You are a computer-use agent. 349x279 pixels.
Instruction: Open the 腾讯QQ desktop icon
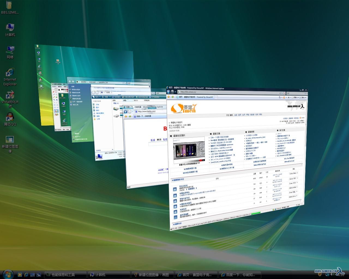[x=10, y=119]
